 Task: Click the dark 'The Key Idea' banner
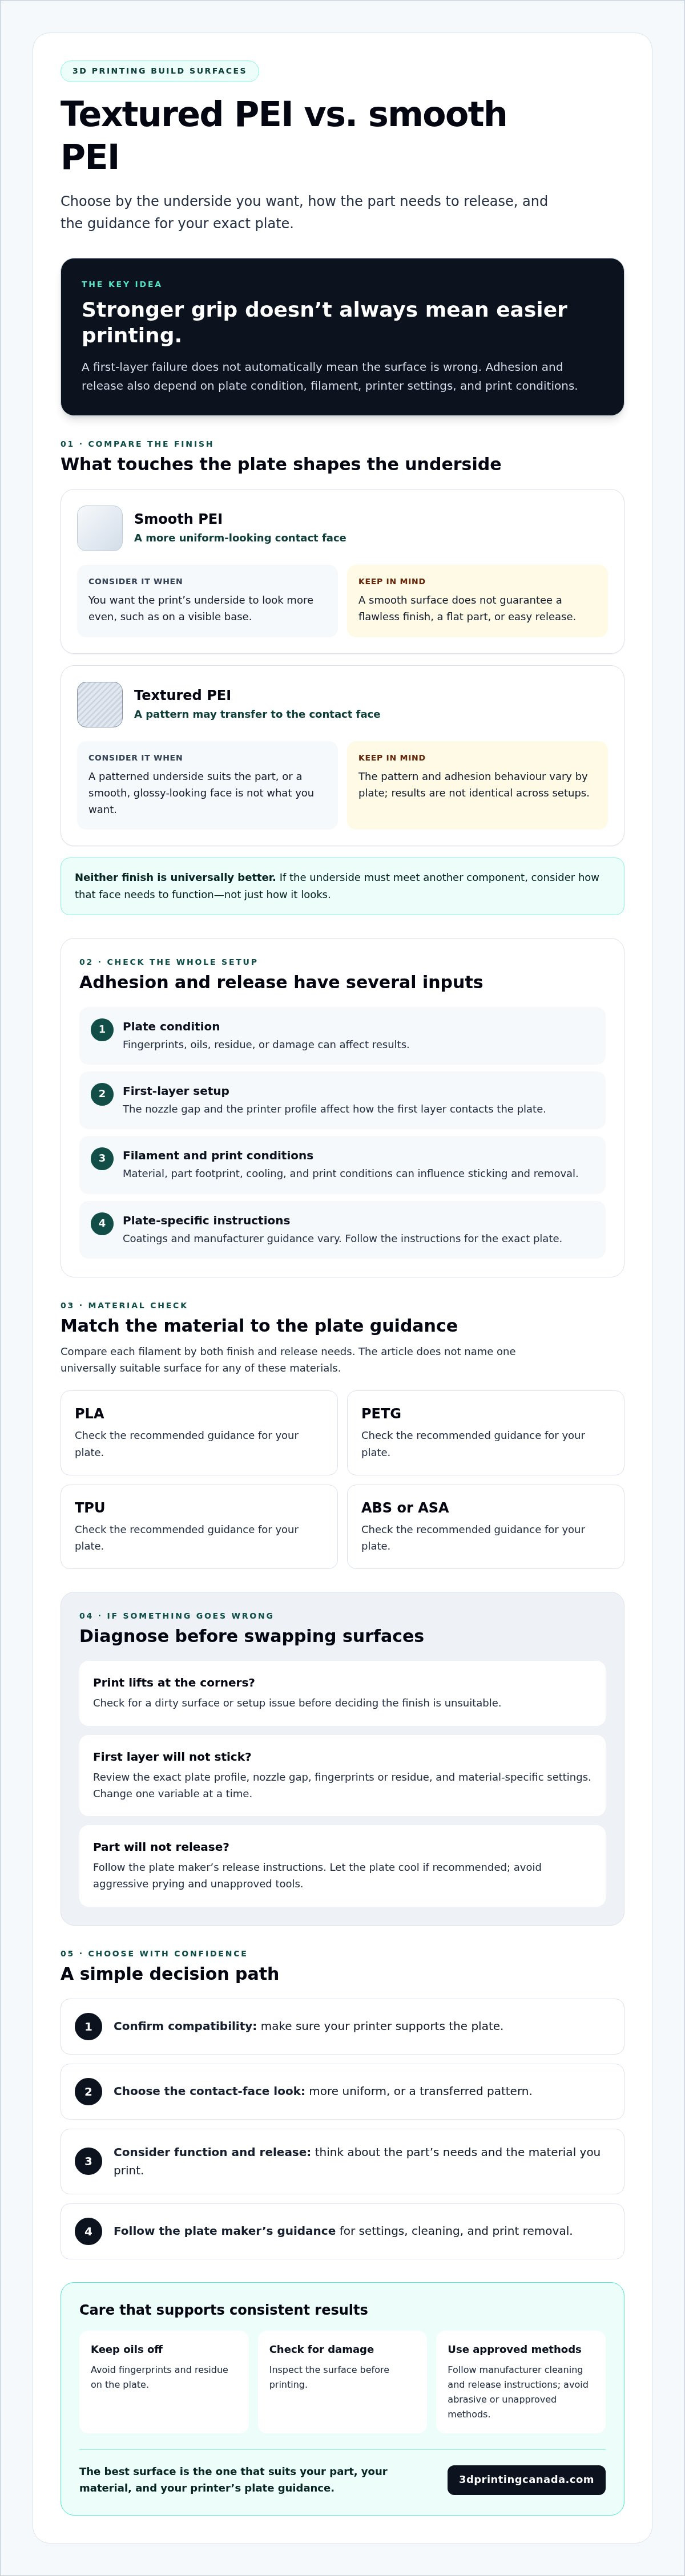click(342, 337)
